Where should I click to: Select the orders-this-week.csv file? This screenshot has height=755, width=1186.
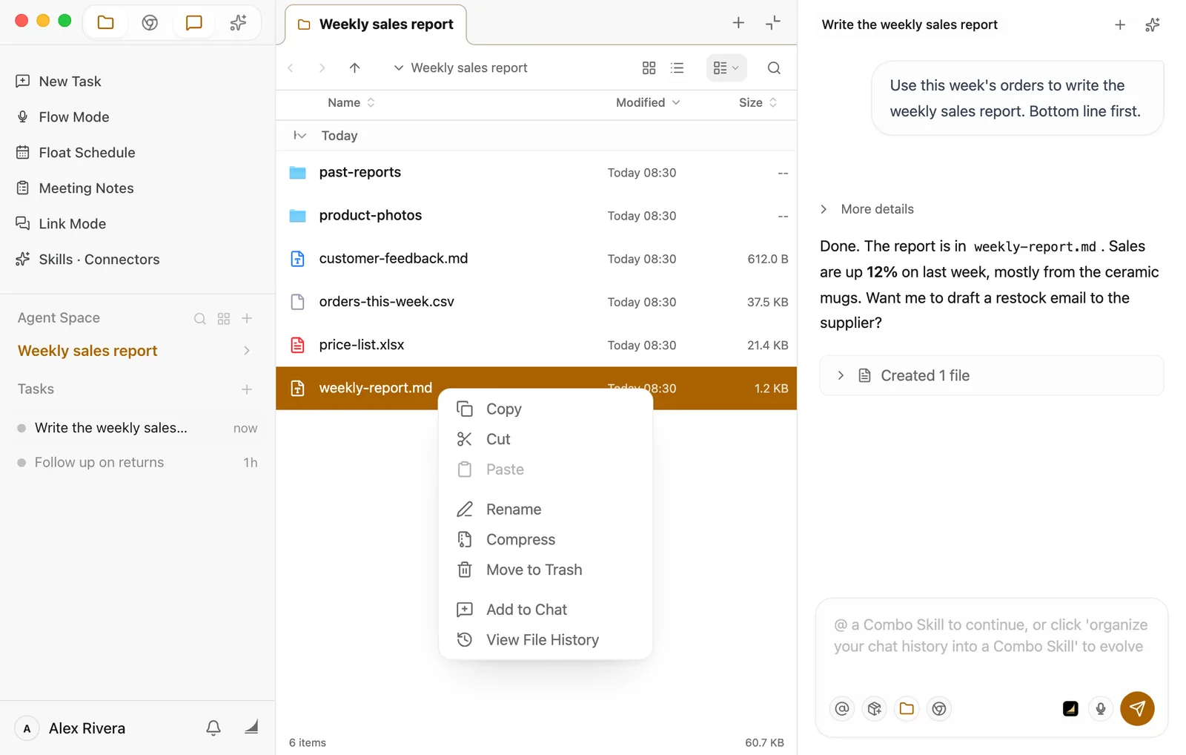point(536,302)
